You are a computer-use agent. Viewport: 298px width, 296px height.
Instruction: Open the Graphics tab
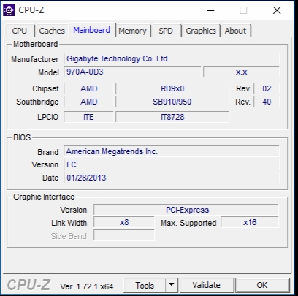[201, 31]
